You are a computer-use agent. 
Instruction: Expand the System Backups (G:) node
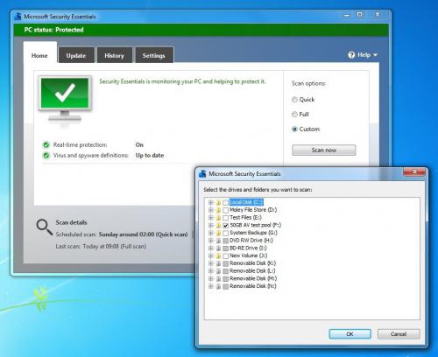click(x=211, y=233)
